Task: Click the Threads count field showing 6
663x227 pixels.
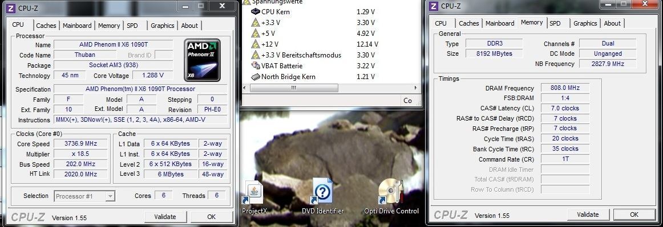Action: click(217, 195)
